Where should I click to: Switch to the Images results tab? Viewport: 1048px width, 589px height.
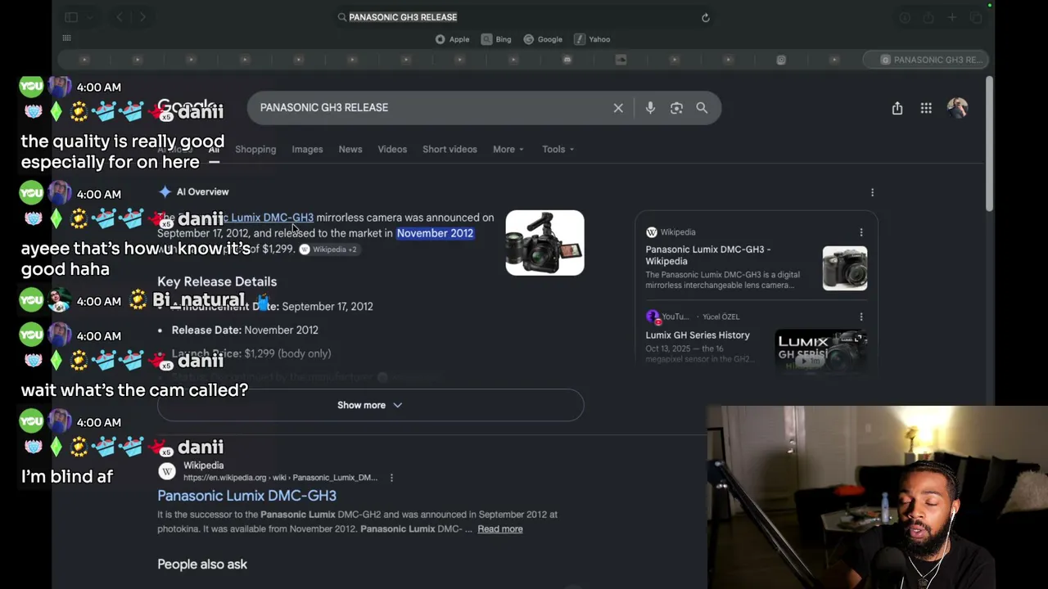pos(307,149)
